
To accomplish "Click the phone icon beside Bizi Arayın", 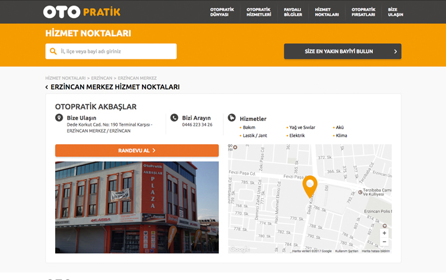I will coord(174,118).
